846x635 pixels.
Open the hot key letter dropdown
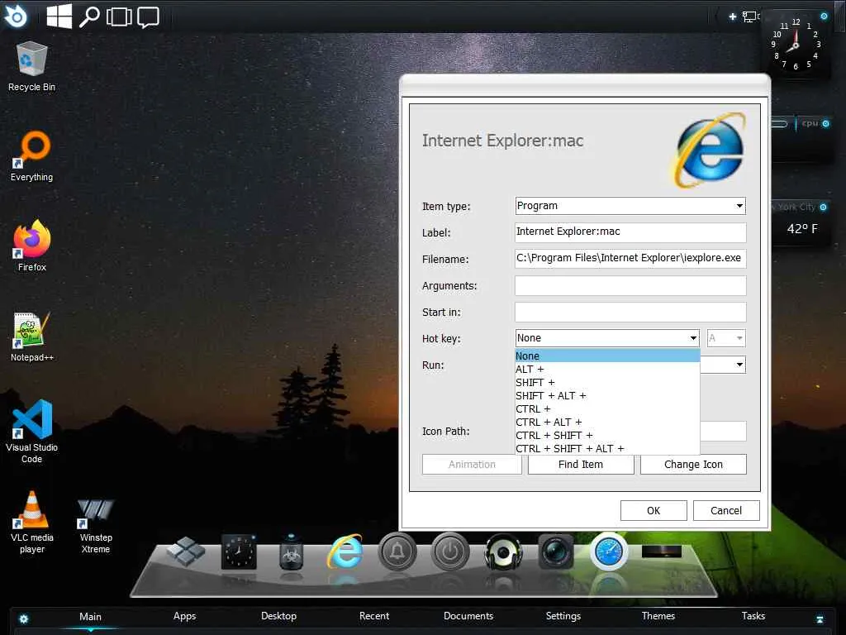726,338
